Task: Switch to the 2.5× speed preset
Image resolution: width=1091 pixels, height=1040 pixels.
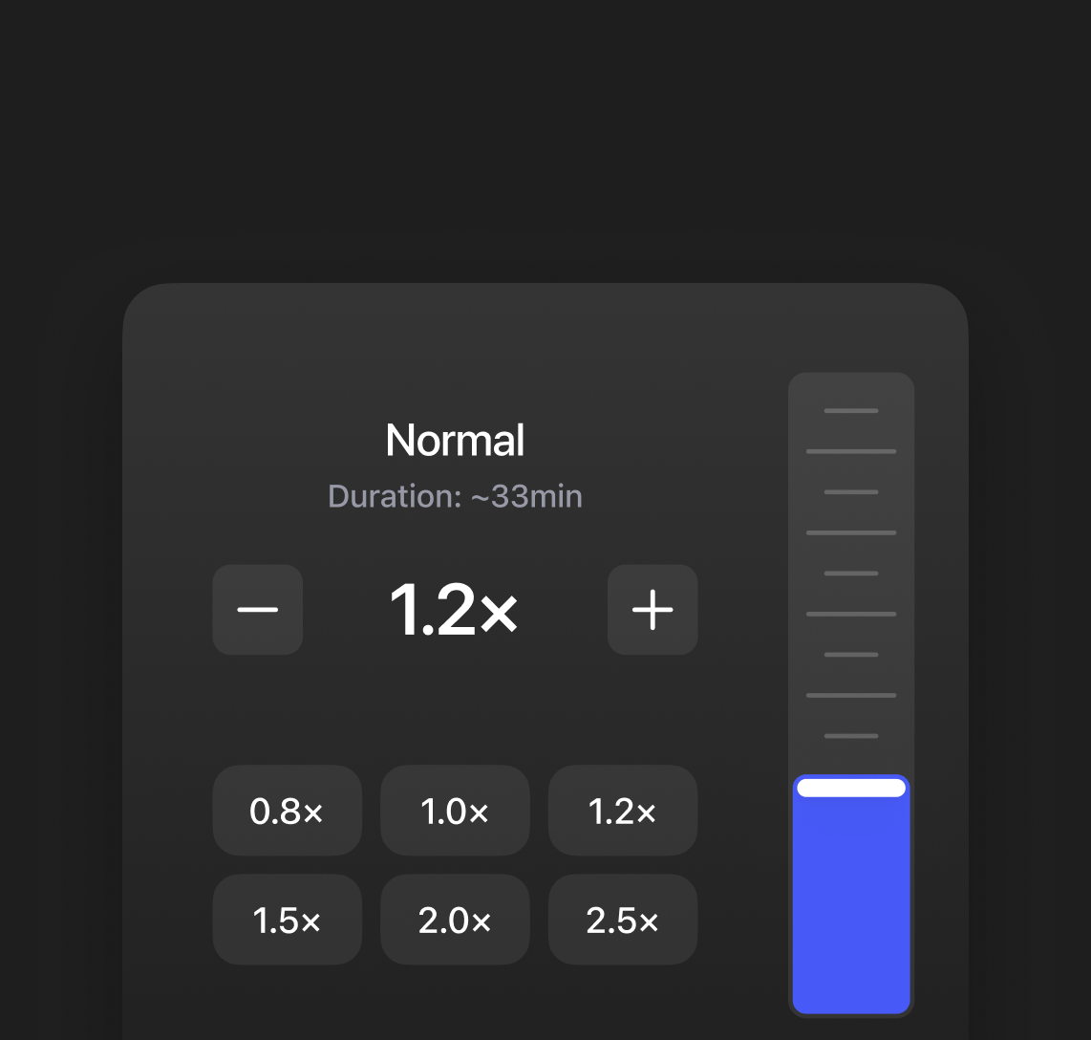Action: coord(623,921)
